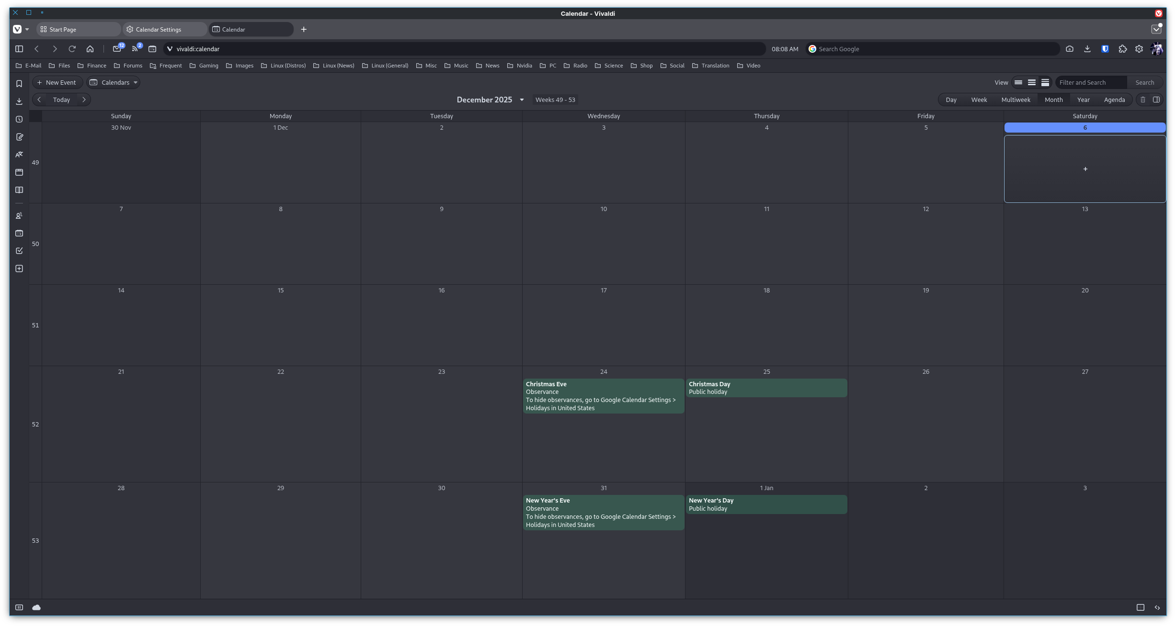Expand the December 2025 month picker
1176x627 pixels.
522,100
